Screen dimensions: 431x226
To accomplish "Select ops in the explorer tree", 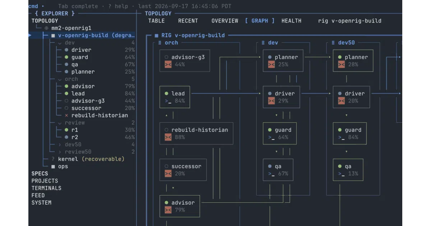I will coord(59,166).
